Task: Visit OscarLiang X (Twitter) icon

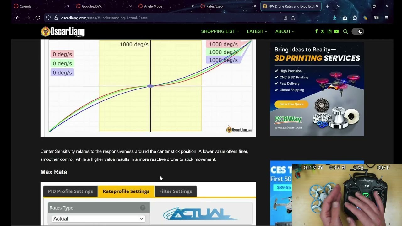Action: coord(323,31)
